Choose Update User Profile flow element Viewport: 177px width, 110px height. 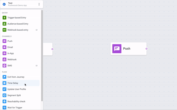[x=20, y=89]
